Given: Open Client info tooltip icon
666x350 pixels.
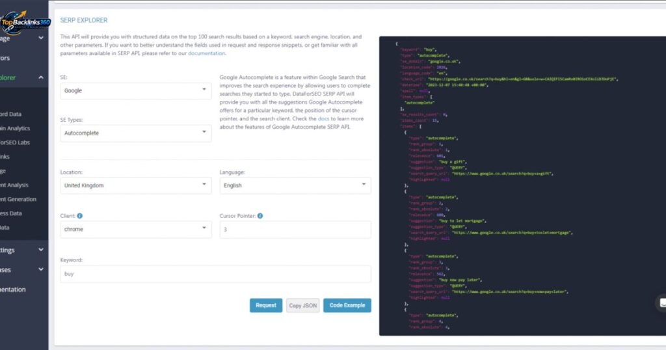Looking at the screenshot, I should click(79, 216).
